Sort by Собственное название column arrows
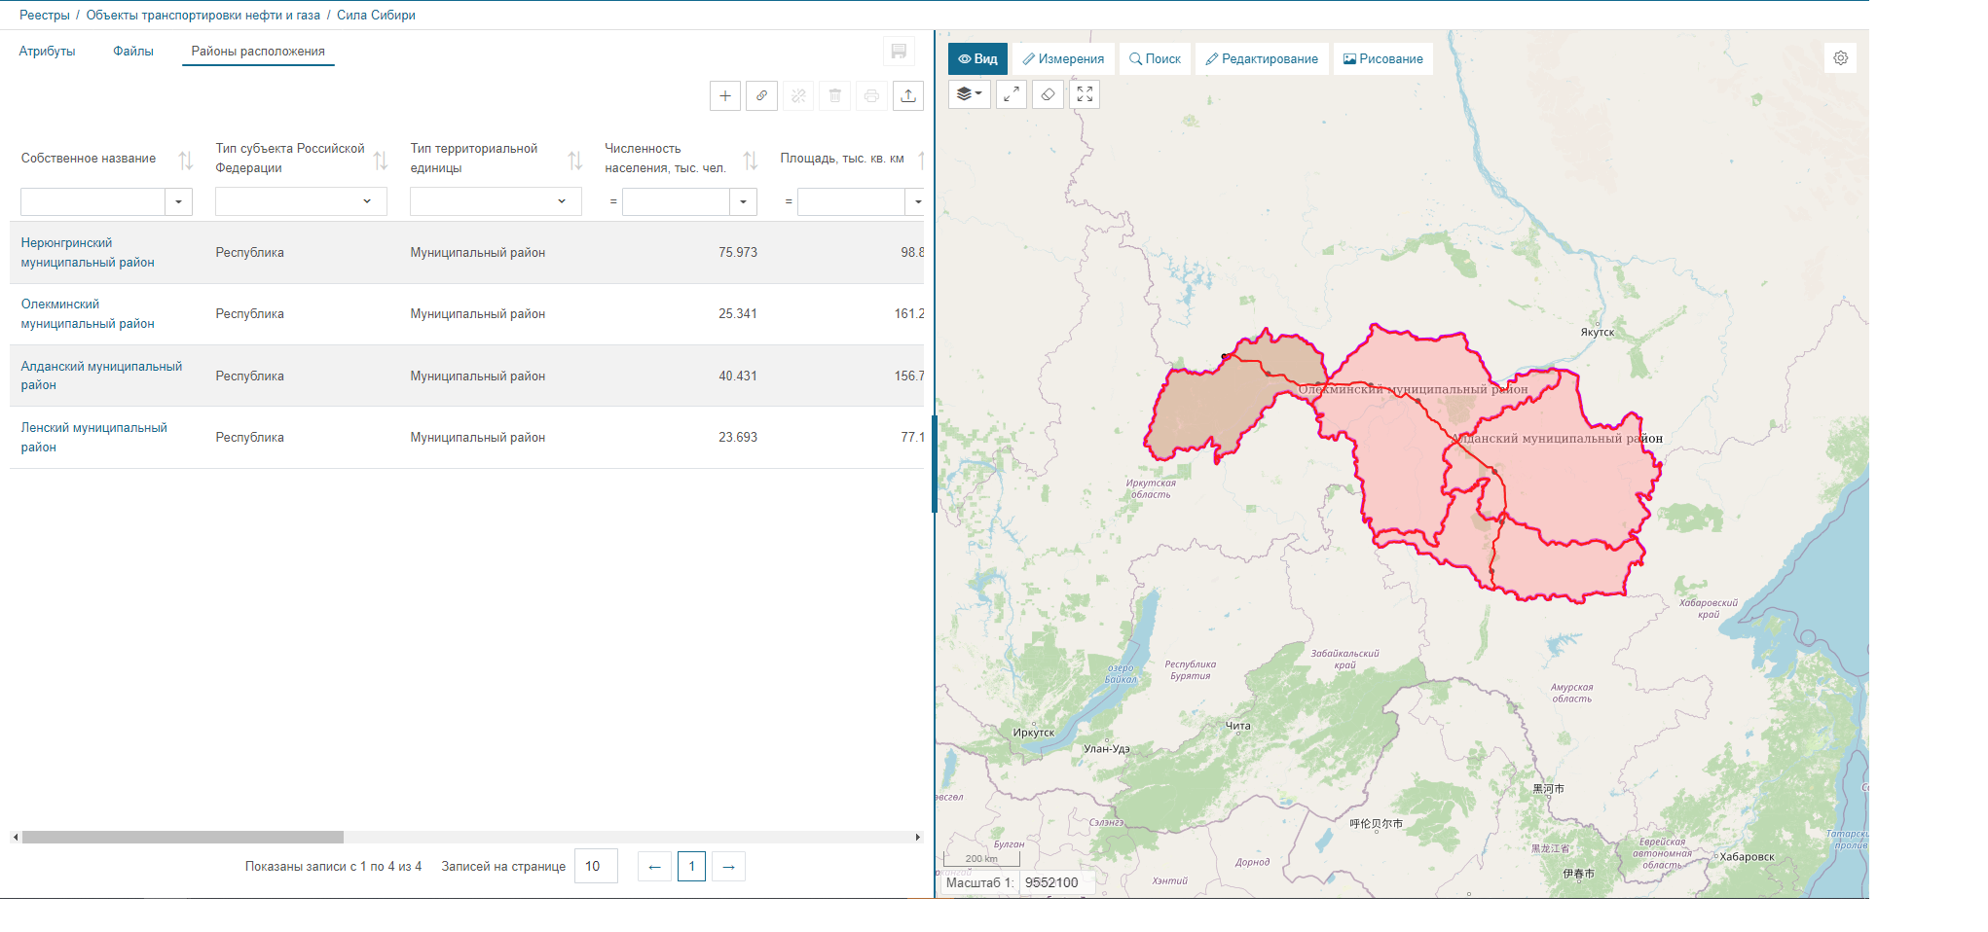Viewport: 1988px width, 932px height. point(185,160)
